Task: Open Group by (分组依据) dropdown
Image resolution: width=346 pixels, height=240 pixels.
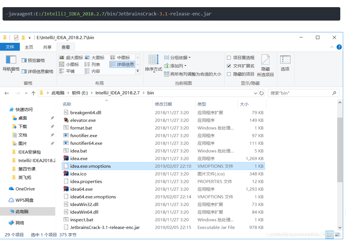Action: click(177, 57)
